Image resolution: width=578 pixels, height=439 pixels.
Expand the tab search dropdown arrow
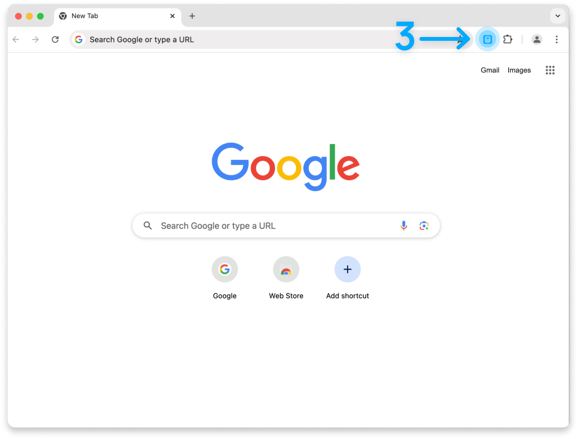(x=557, y=16)
